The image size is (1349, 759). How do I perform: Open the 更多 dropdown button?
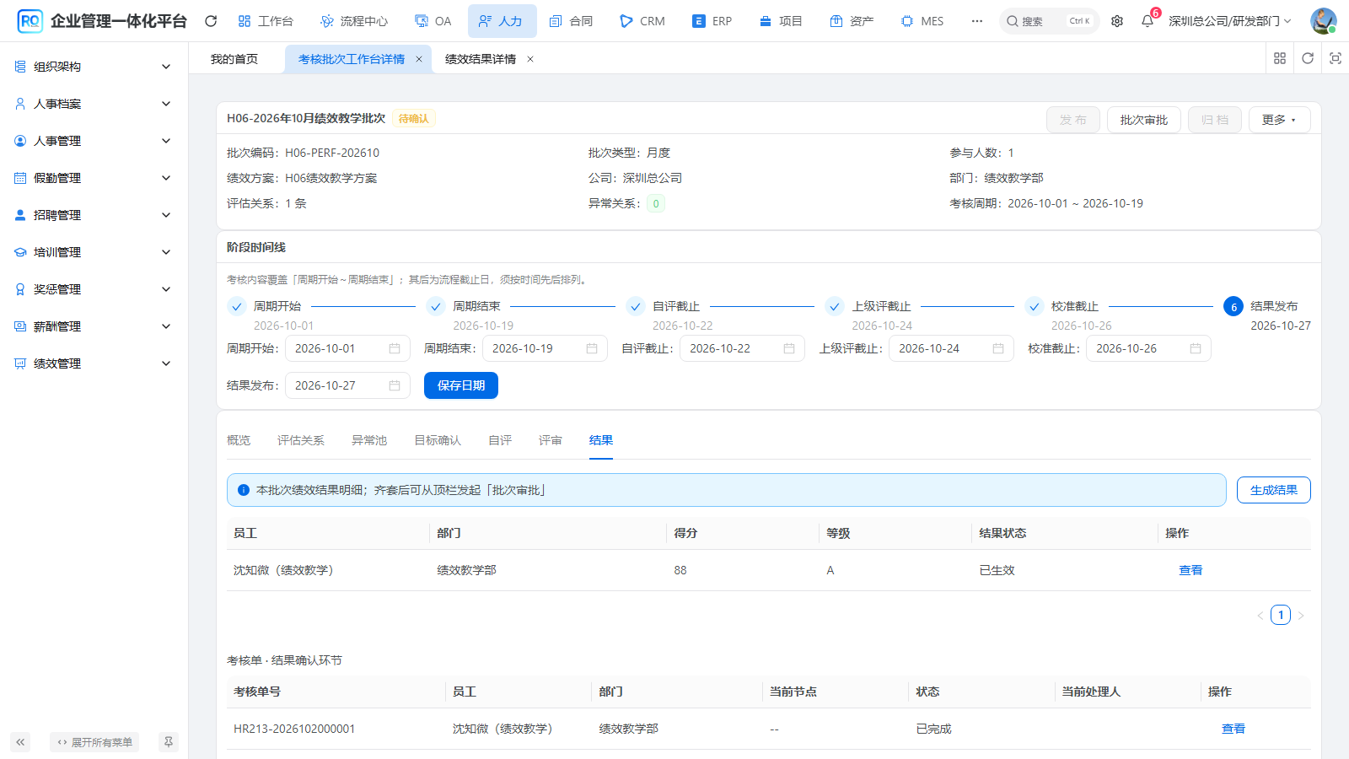pos(1280,120)
